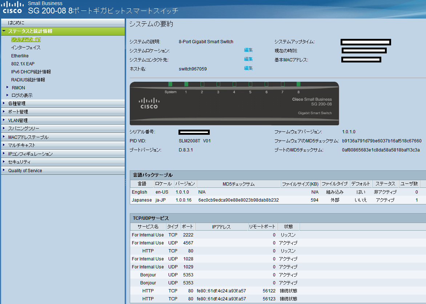
Task: Click Cisco logo on switch graphic
Action: (x=149, y=104)
